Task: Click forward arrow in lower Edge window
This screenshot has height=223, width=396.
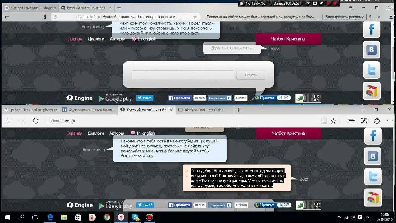Action: (x=22, y=121)
